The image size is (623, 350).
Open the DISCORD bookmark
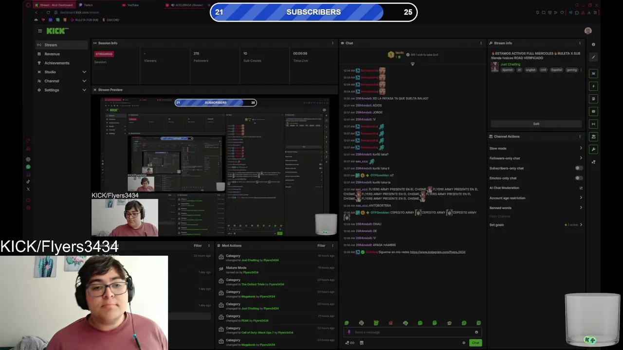[x=110, y=20]
